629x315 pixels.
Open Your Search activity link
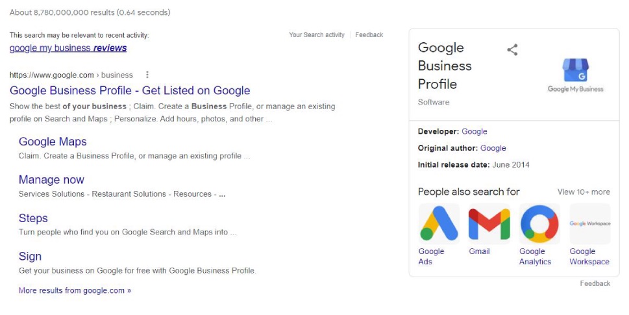coord(317,35)
